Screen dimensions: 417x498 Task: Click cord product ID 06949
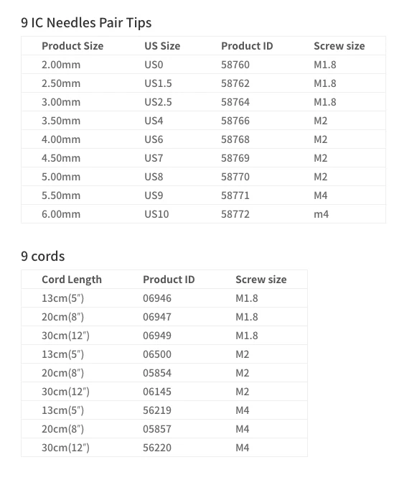[157, 336]
